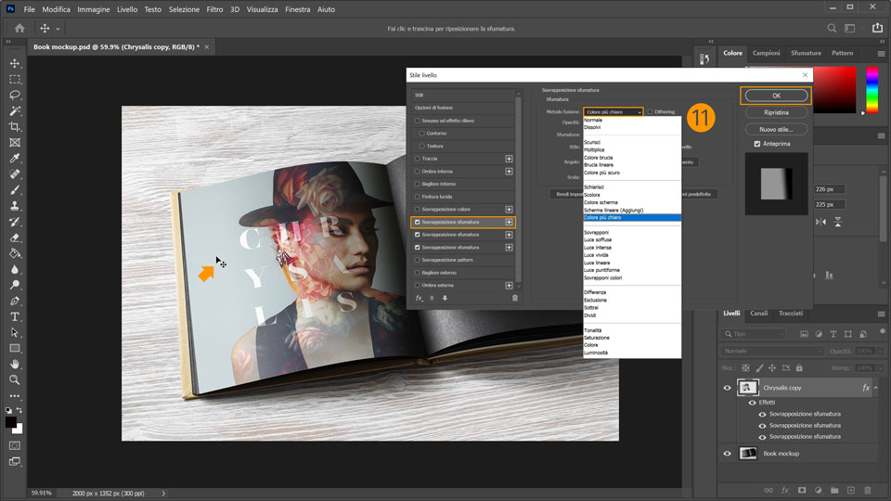This screenshot has height=501, width=891.
Task: Open the Livelli panel flyout menu
Action: click(x=882, y=314)
